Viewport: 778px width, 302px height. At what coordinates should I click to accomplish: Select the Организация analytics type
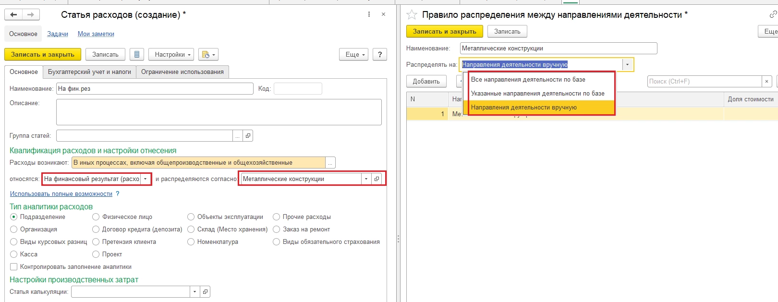(13, 230)
